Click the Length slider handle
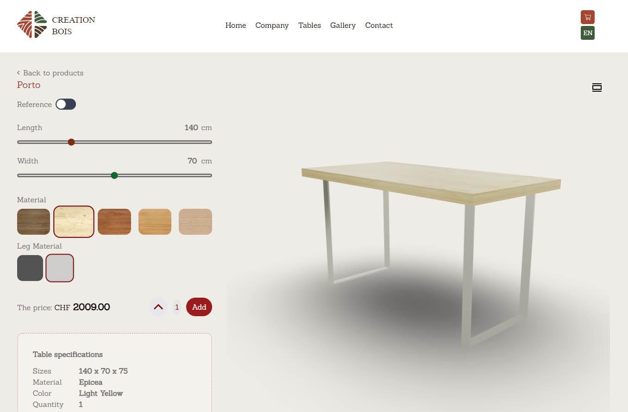This screenshot has width=628, height=412. 71,142
